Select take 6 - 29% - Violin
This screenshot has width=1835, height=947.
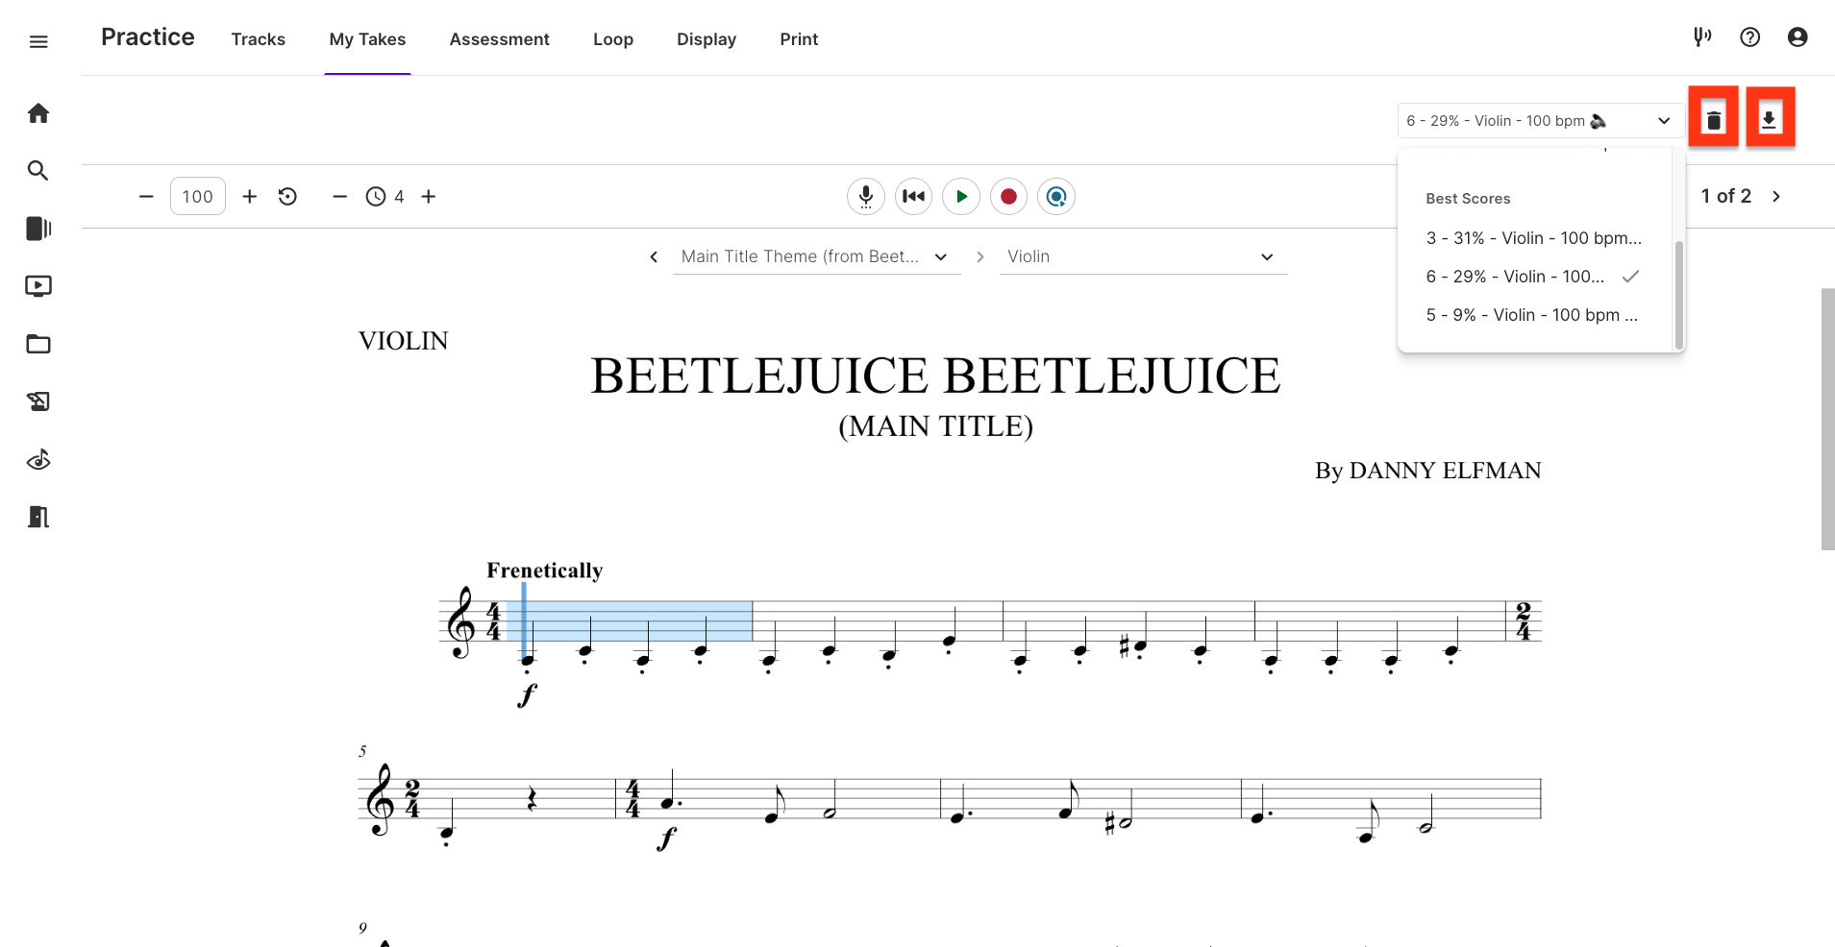[1534, 277]
